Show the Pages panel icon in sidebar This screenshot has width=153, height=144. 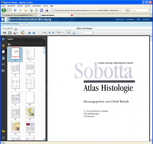(3, 52)
